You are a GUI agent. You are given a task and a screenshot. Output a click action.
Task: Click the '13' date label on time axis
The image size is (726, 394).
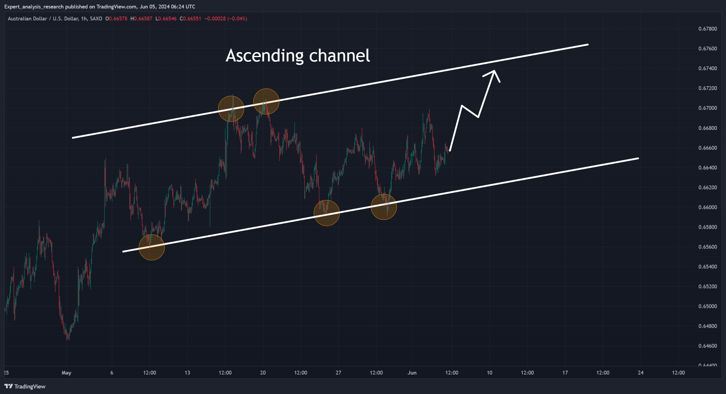click(x=187, y=373)
